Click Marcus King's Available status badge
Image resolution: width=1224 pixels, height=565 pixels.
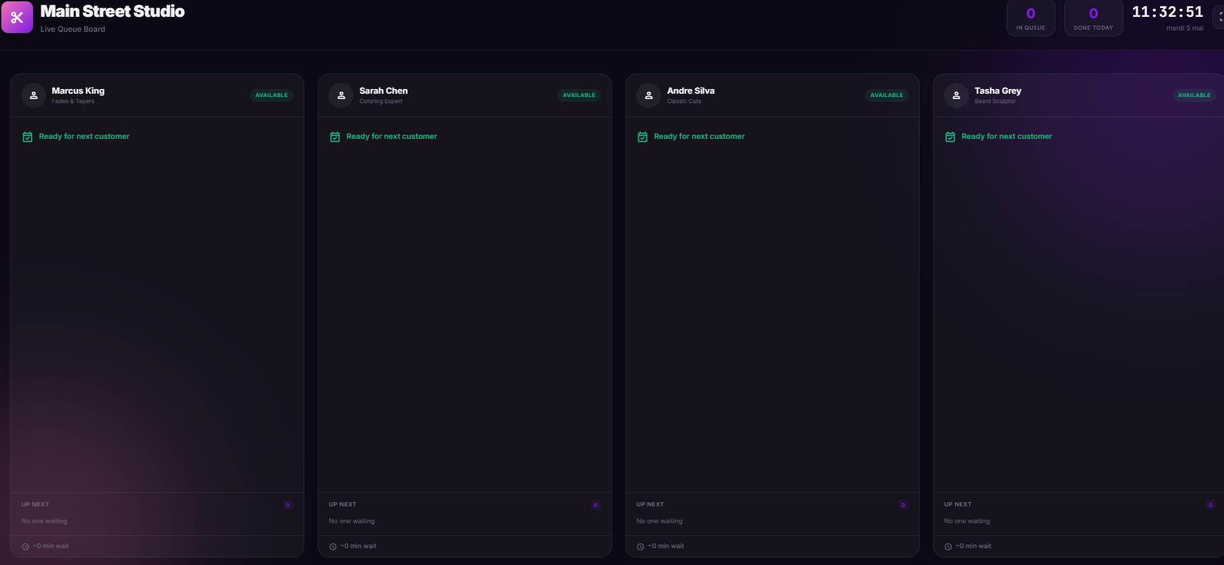click(271, 95)
